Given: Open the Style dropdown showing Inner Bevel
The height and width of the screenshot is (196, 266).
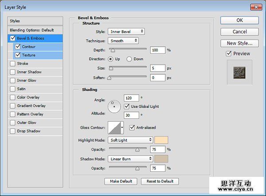Looking at the screenshot, I should [126, 32].
